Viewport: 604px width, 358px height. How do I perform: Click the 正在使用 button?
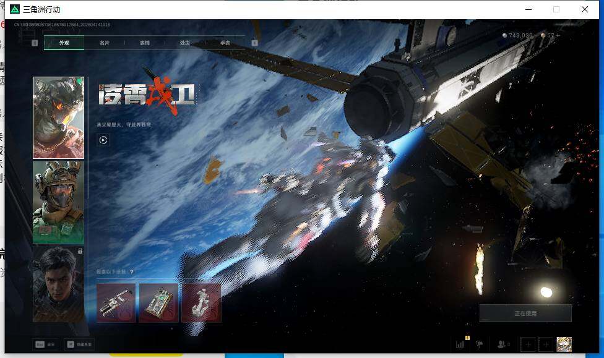525,313
